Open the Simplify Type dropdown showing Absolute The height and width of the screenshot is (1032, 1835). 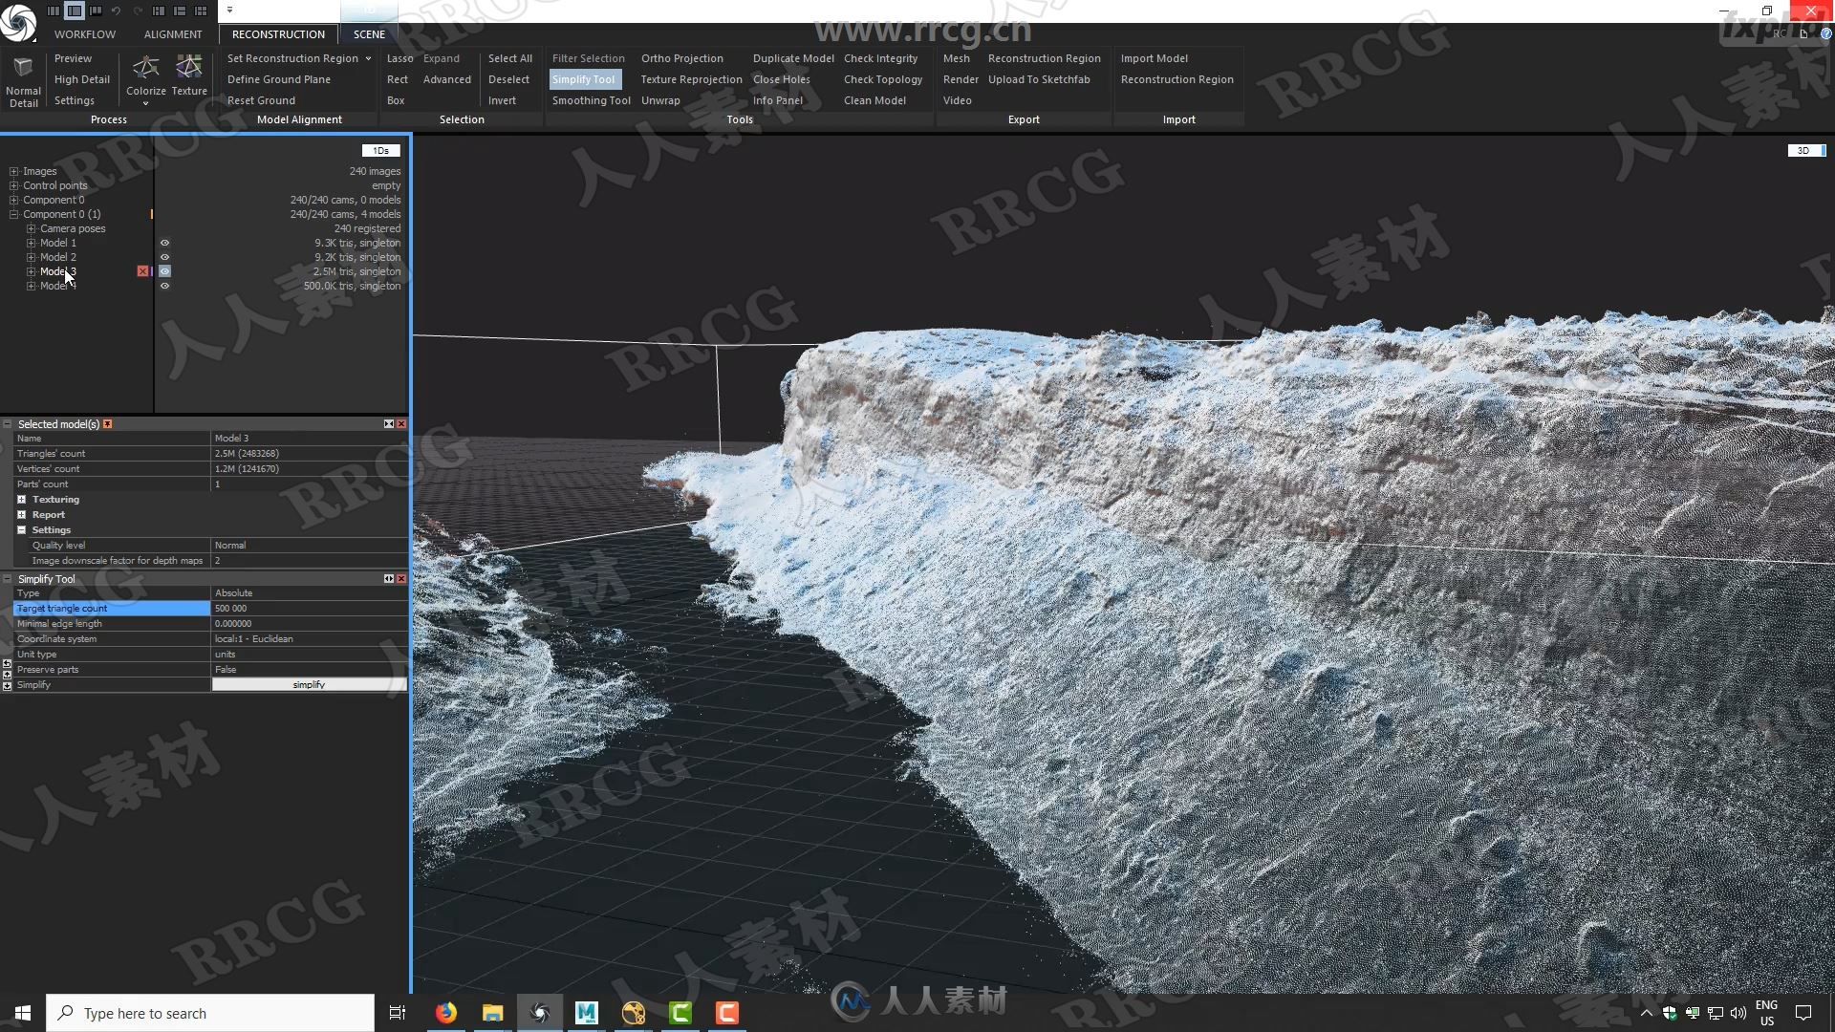(x=309, y=592)
